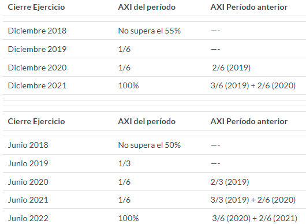
Task: Select the 100% value for Diciembre 2021
Action: click(128, 85)
